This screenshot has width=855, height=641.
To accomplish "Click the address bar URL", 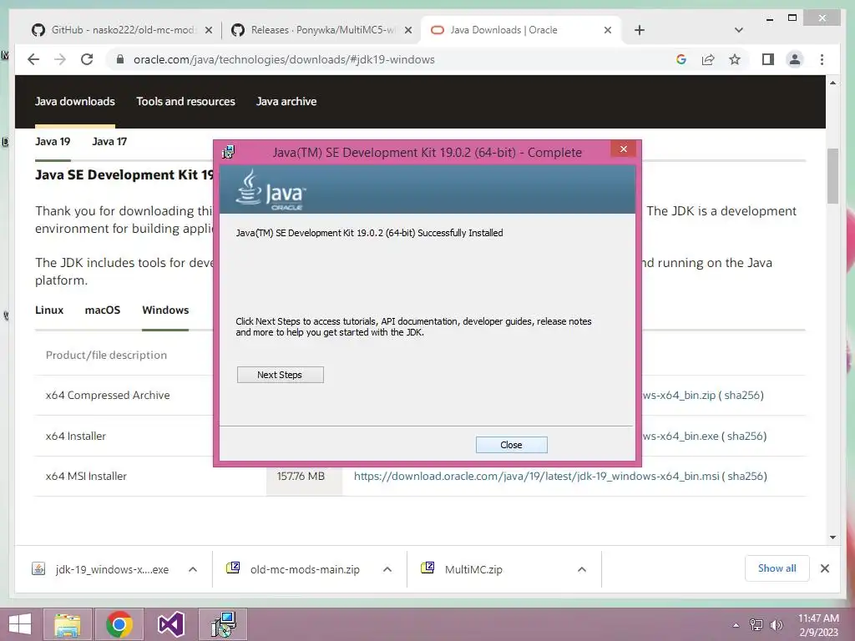I will tap(284, 59).
